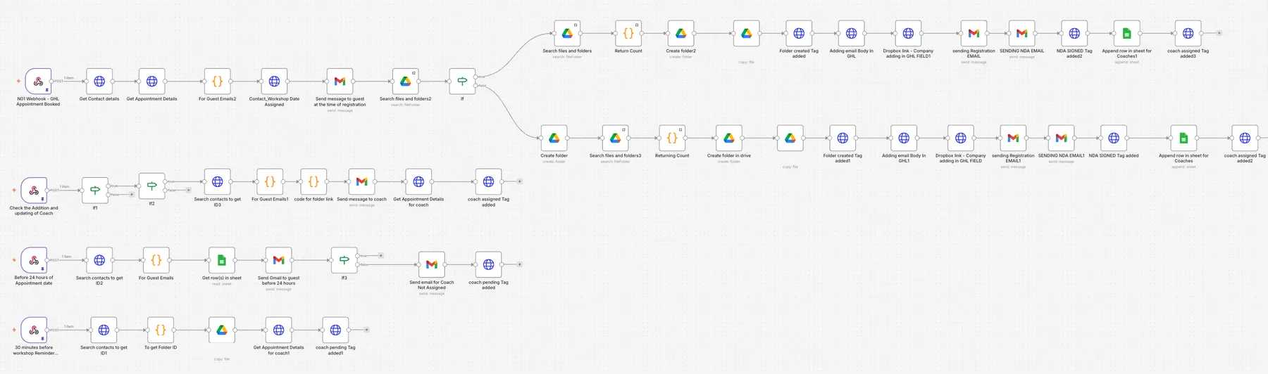Image resolution: width=1268 pixels, height=374 pixels.
Task: Select the Return Count code node
Action: 628,33
